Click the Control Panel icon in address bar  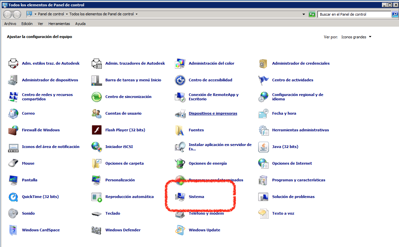click(x=29, y=14)
